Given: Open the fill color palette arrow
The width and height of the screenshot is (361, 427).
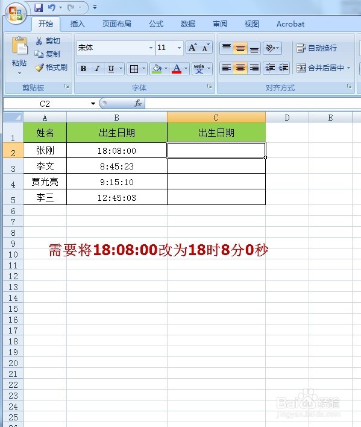Looking at the screenshot, I should click(166, 69).
